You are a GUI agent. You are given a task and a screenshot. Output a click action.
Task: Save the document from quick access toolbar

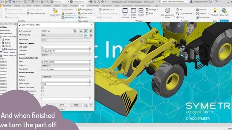[10, 1]
